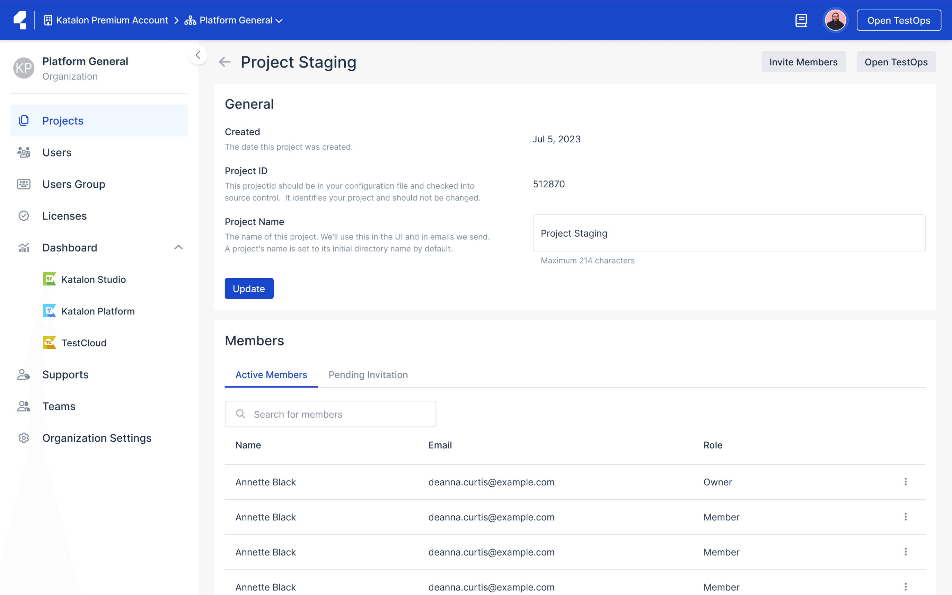Open the three-dot menu for the last visible Member row

[905, 587]
